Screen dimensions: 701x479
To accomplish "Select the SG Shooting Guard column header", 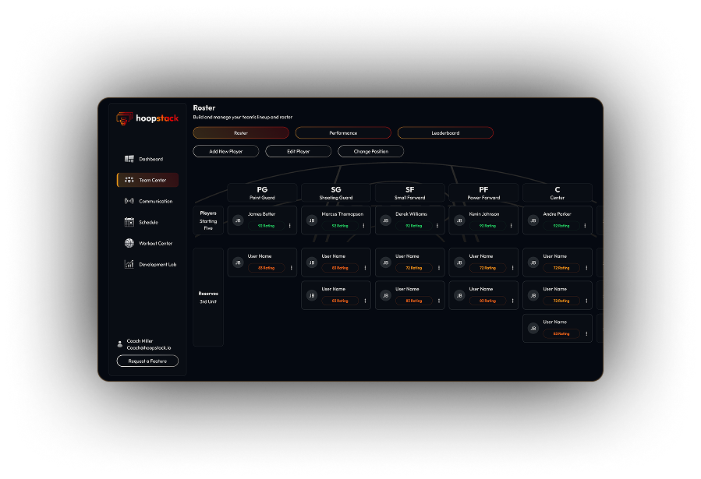I will tap(336, 192).
